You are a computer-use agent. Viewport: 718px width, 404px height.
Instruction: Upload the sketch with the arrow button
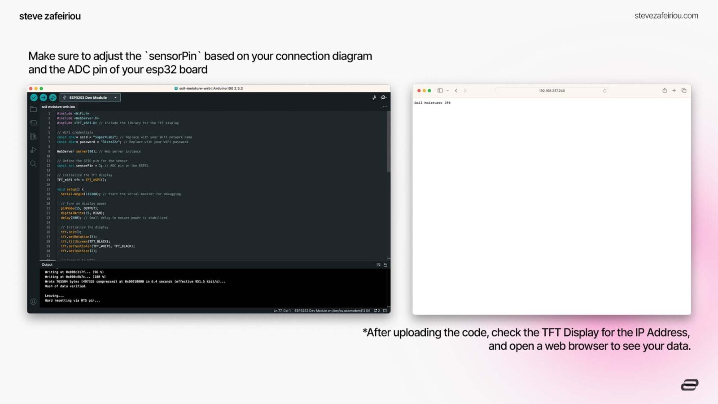(x=43, y=97)
